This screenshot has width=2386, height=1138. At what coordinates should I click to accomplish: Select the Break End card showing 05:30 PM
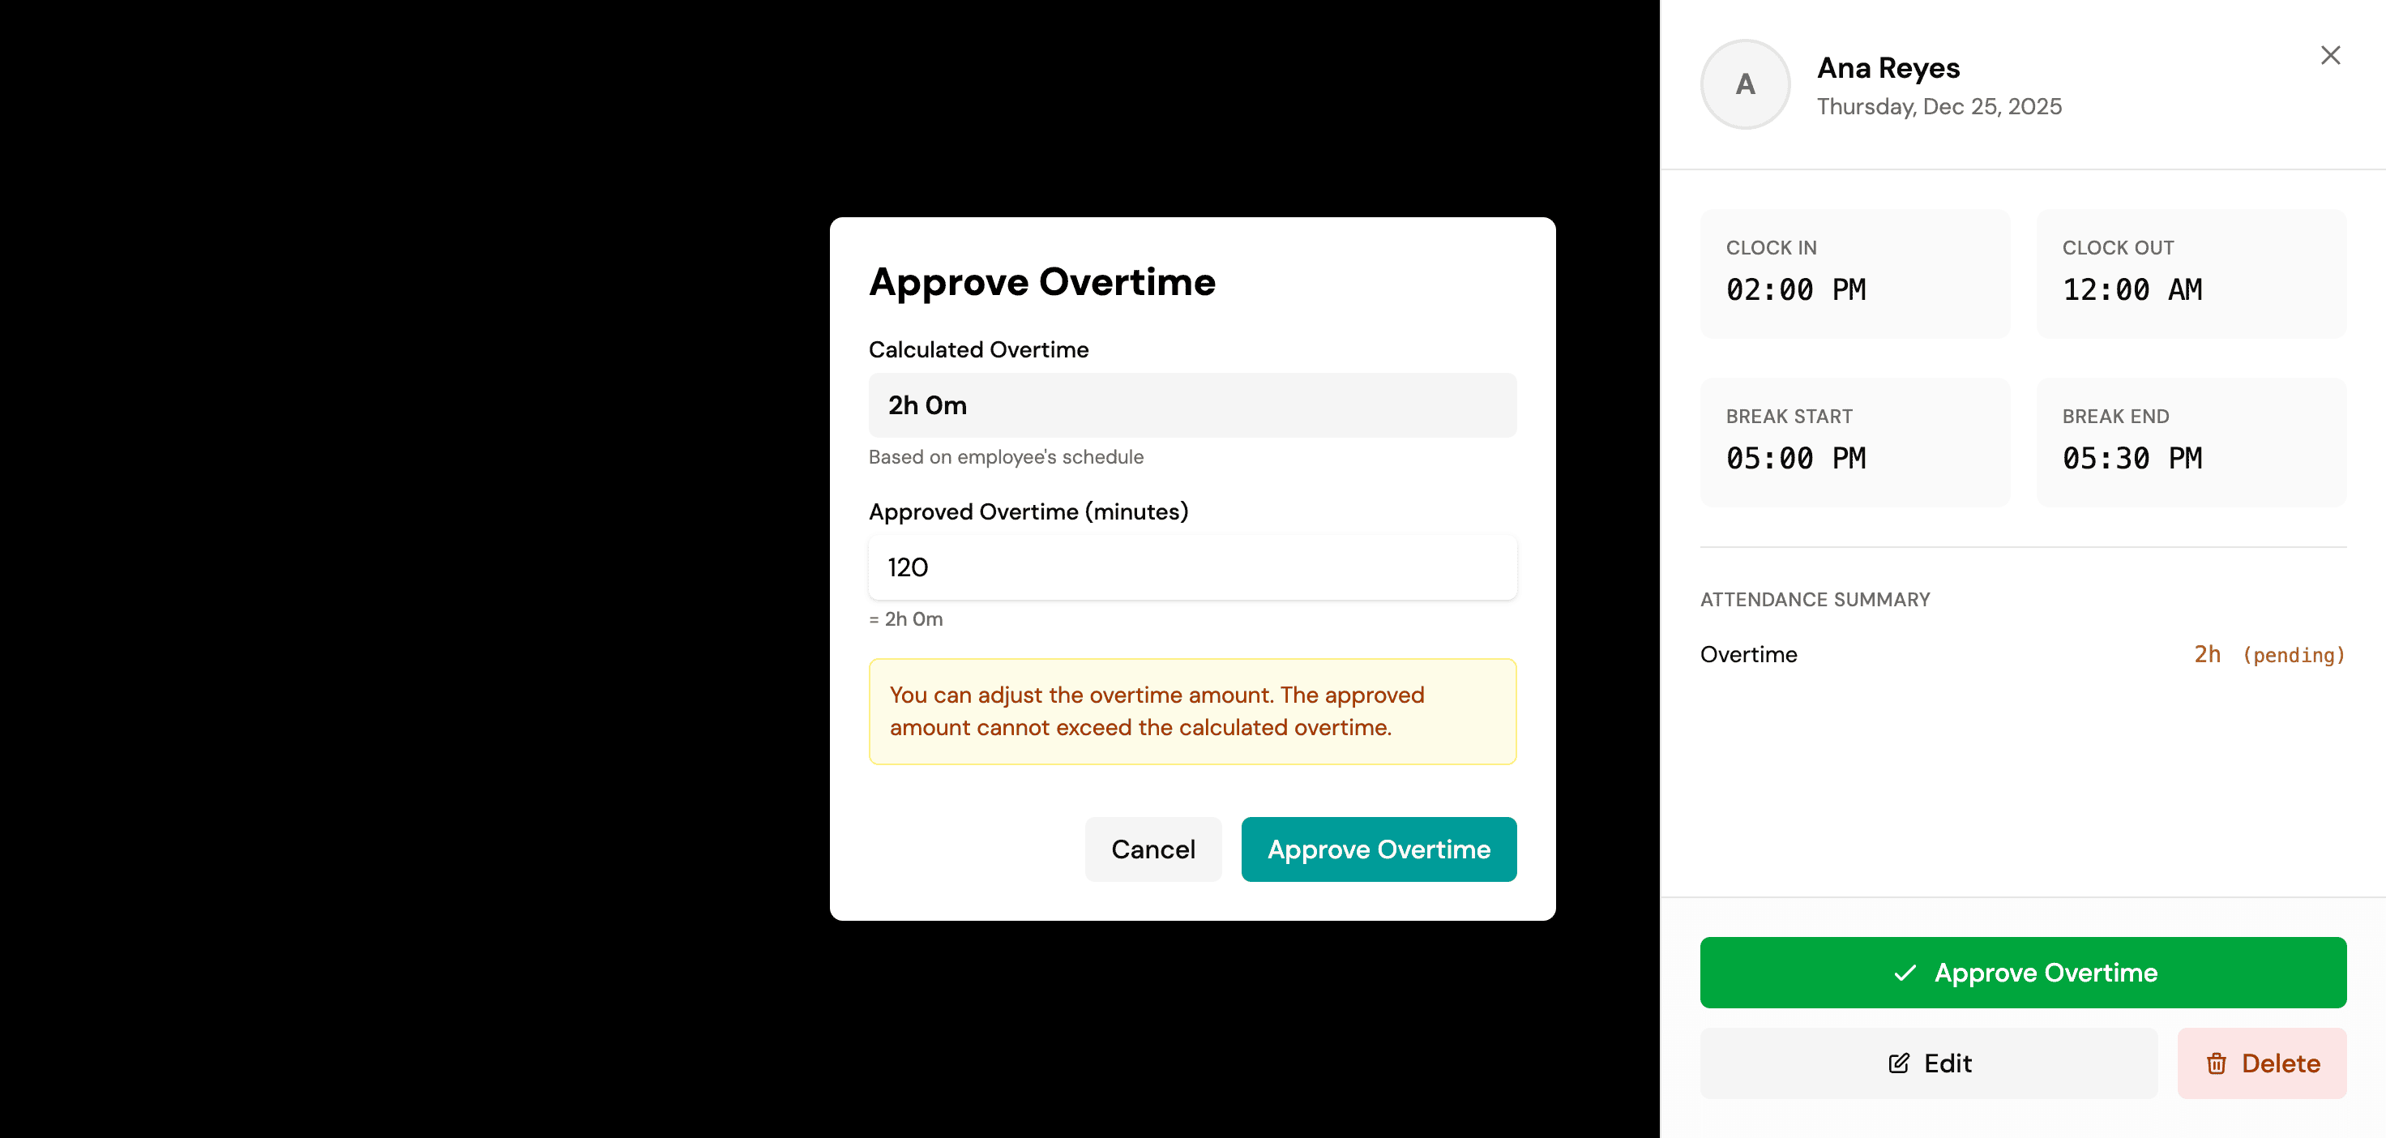click(2191, 441)
